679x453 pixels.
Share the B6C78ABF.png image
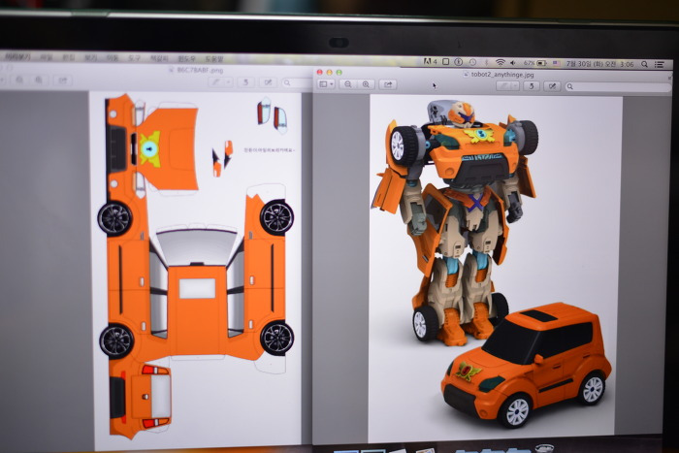point(63,81)
